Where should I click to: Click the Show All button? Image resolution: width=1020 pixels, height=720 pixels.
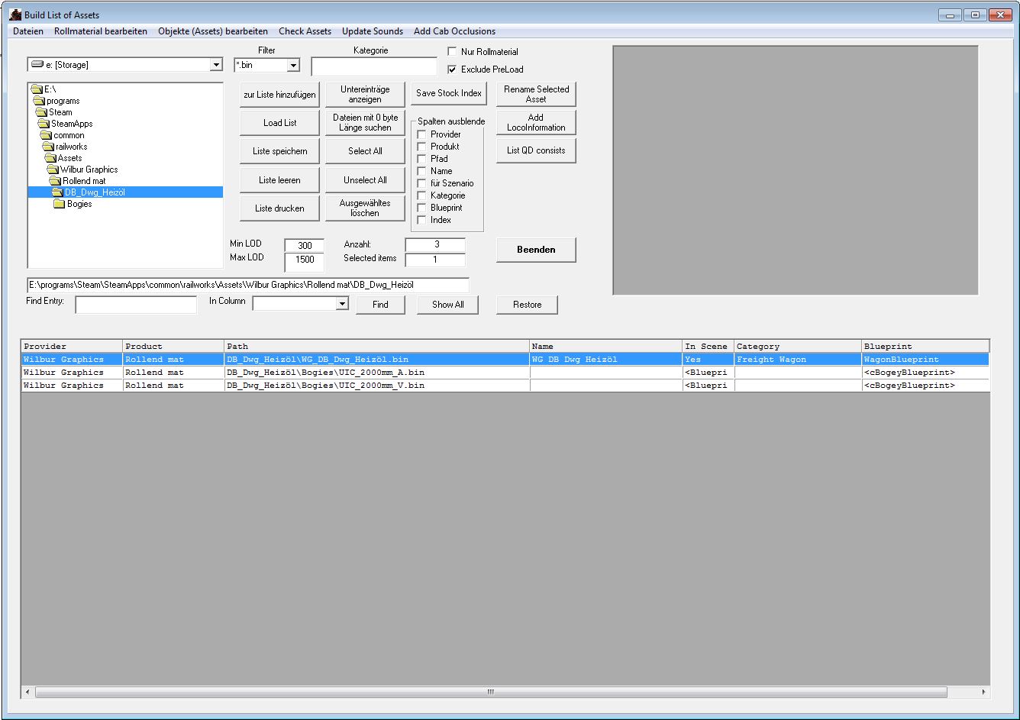pyautogui.click(x=448, y=305)
